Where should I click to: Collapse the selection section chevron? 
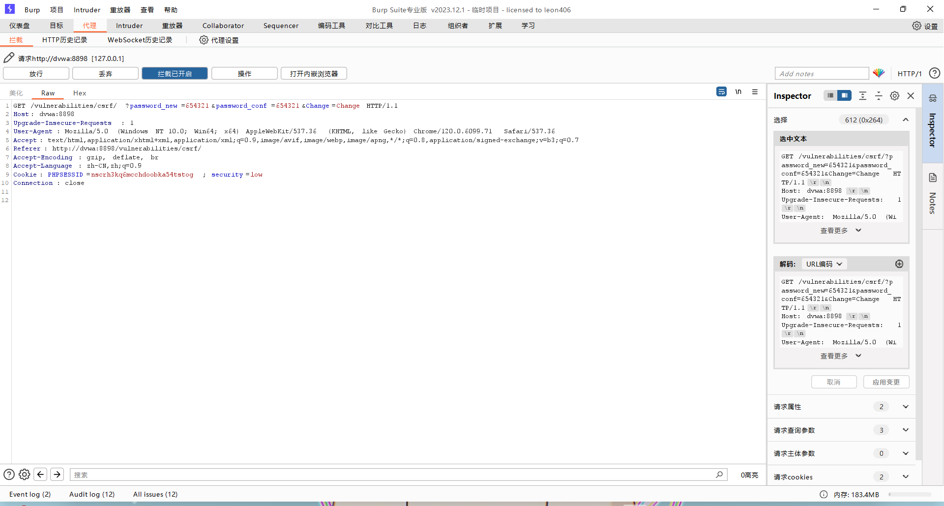(905, 120)
